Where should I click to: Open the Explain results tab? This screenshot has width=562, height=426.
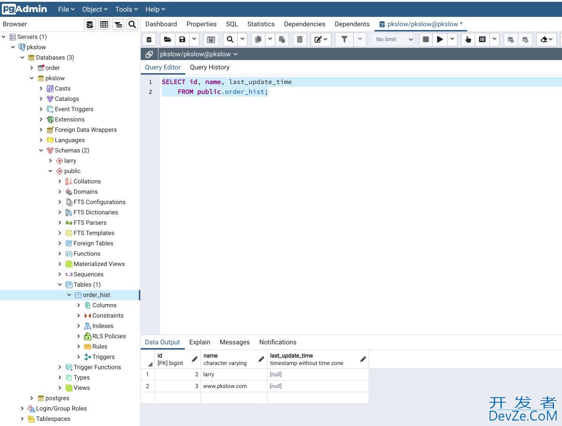pos(200,342)
